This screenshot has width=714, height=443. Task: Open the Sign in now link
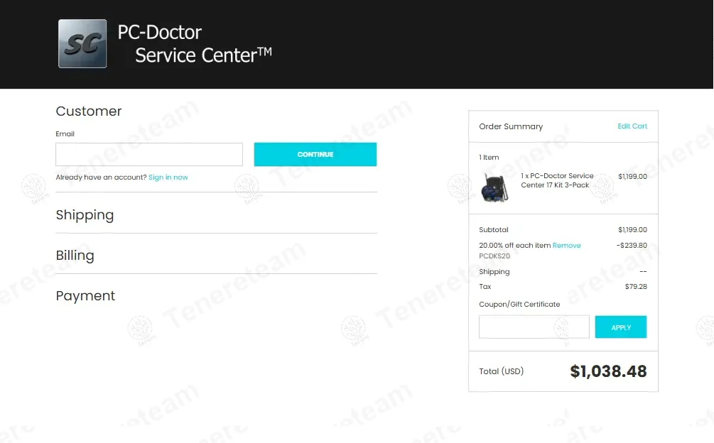coord(168,177)
